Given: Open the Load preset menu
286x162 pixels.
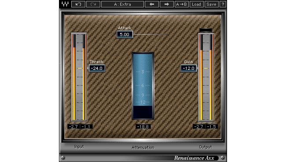Looking at the screenshot, I should pyautogui.click(x=196, y=4).
